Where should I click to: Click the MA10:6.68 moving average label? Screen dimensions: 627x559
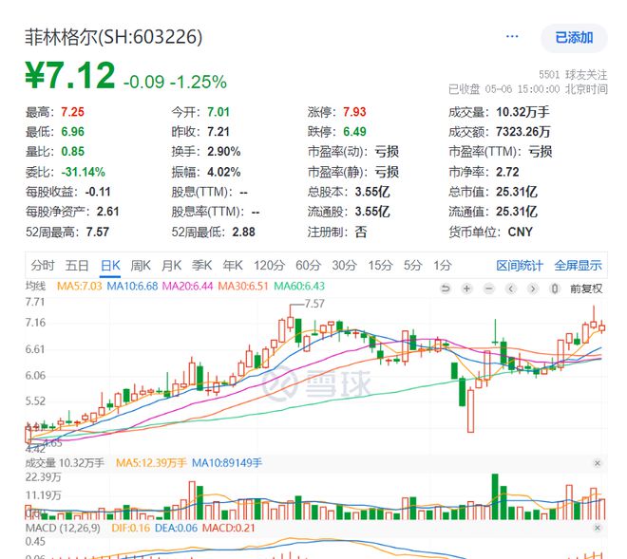tap(132, 286)
